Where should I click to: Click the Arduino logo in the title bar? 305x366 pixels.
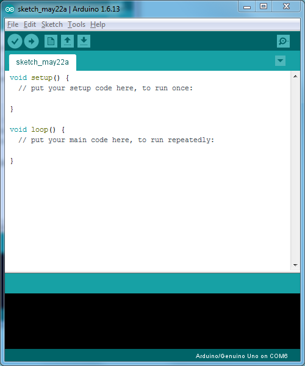click(10, 9)
